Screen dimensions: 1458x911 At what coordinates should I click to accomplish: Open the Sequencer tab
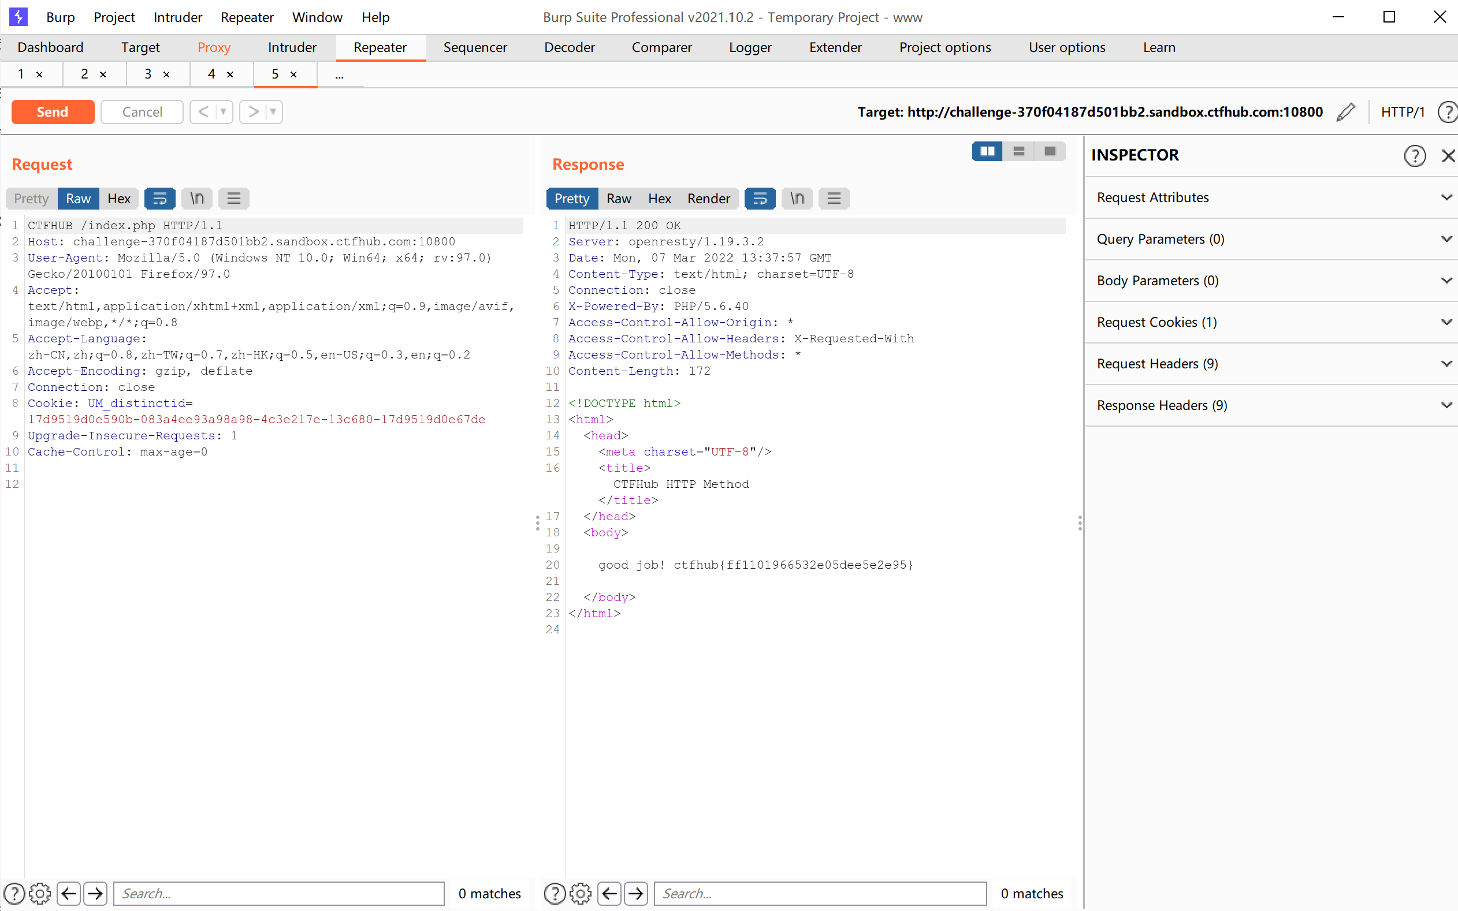pyautogui.click(x=475, y=47)
